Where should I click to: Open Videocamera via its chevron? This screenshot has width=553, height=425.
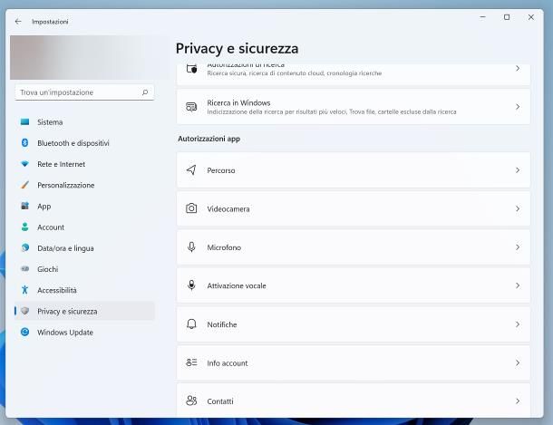[518, 208]
